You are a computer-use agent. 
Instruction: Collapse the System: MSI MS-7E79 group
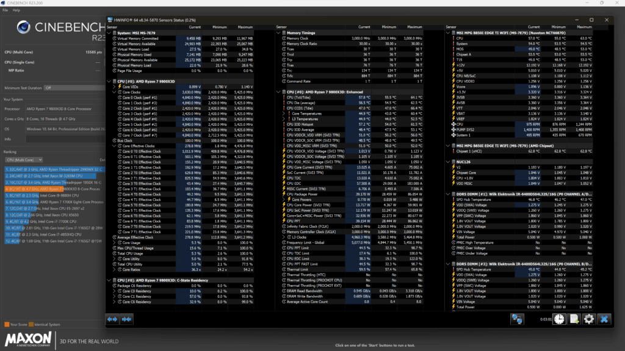(109, 33)
